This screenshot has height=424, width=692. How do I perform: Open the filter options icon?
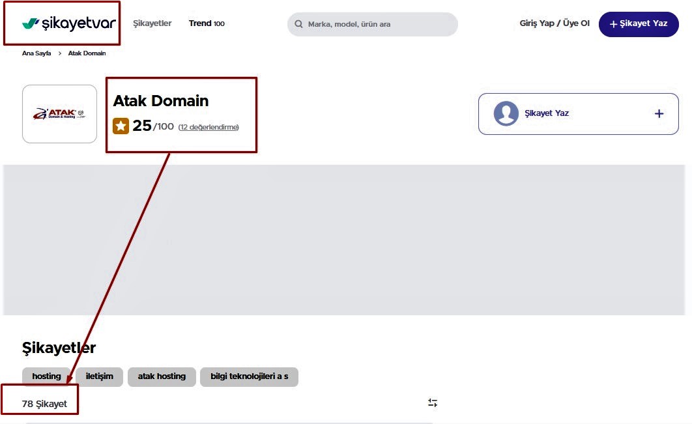point(433,403)
